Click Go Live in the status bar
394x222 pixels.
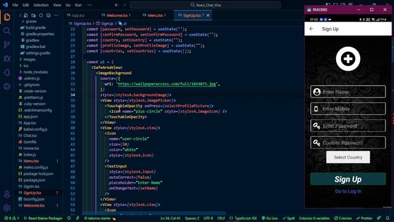[x=270, y=218]
